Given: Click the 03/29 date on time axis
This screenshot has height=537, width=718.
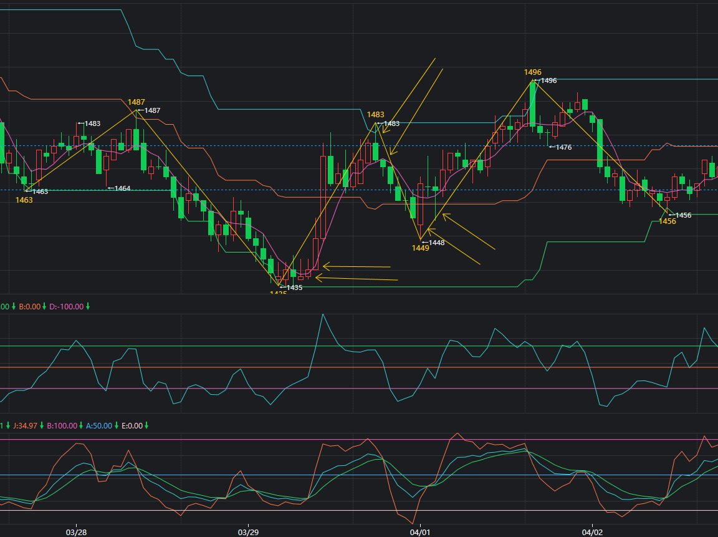Looking at the screenshot, I should click(248, 532).
